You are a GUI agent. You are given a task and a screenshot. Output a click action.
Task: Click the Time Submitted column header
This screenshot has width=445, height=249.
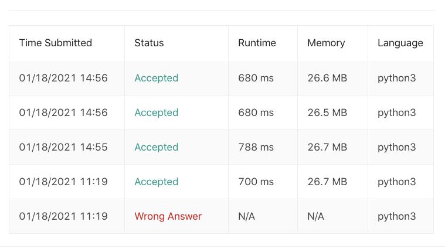(x=56, y=43)
